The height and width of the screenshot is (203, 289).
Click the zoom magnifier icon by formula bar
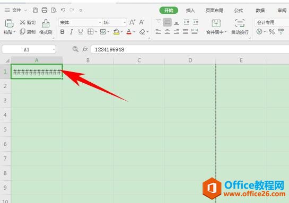click(x=75, y=49)
